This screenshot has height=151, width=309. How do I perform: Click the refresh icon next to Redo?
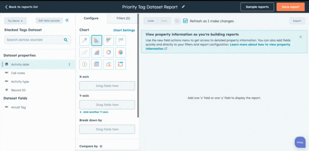pos(177,21)
